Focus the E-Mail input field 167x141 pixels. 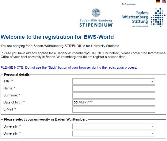point(114,110)
